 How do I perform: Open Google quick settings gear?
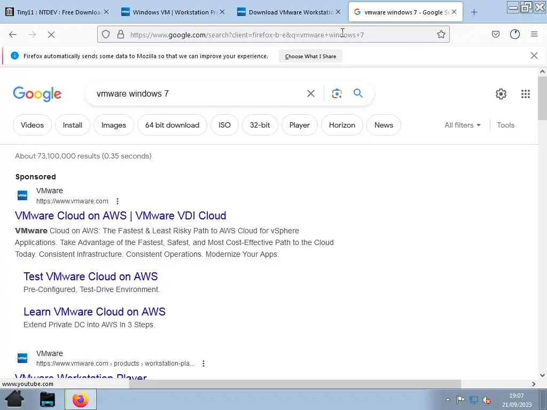click(501, 94)
